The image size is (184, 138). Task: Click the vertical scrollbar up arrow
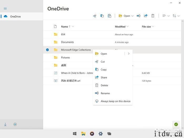[x=182, y=22]
